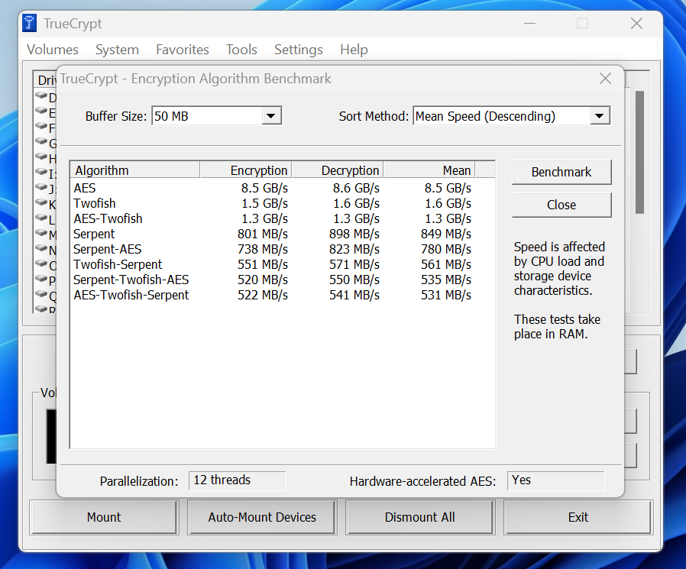686x569 pixels.
Task: Minimize the TrueCrypt main window
Action: tap(529, 23)
